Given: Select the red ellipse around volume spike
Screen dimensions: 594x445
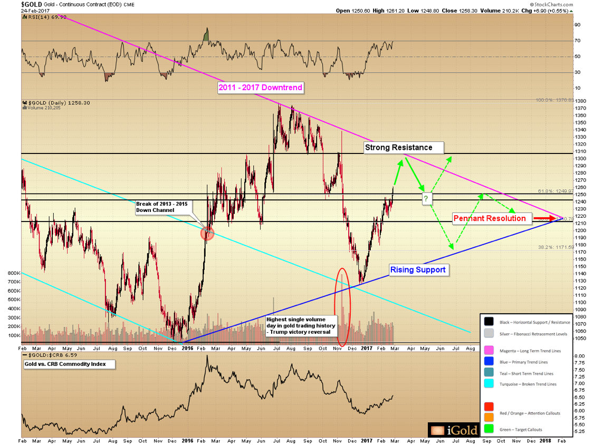Looking at the screenshot, I should click(x=342, y=307).
